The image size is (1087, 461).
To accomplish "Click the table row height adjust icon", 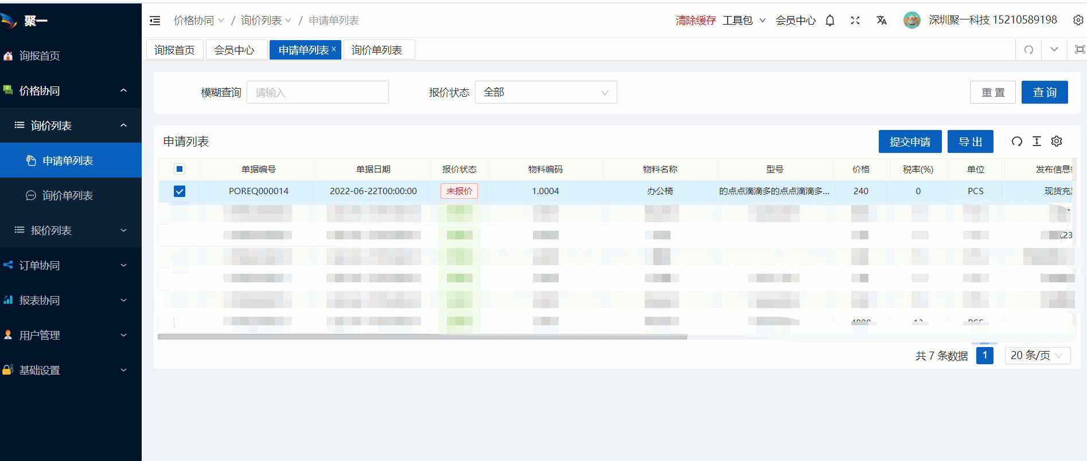I will click(x=1037, y=141).
